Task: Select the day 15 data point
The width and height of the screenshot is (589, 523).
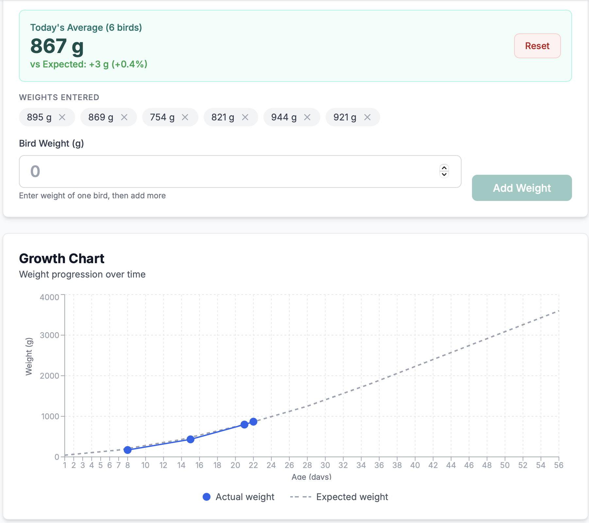Action: coord(191,439)
